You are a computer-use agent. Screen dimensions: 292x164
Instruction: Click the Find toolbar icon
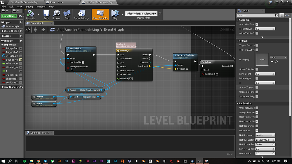click(x=67, y=15)
